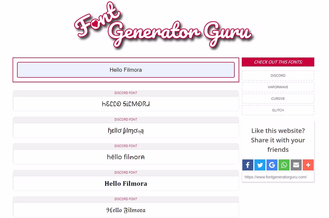Click the Twitter share icon
Viewport: 329px width, 218px height.
click(x=260, y=165)
